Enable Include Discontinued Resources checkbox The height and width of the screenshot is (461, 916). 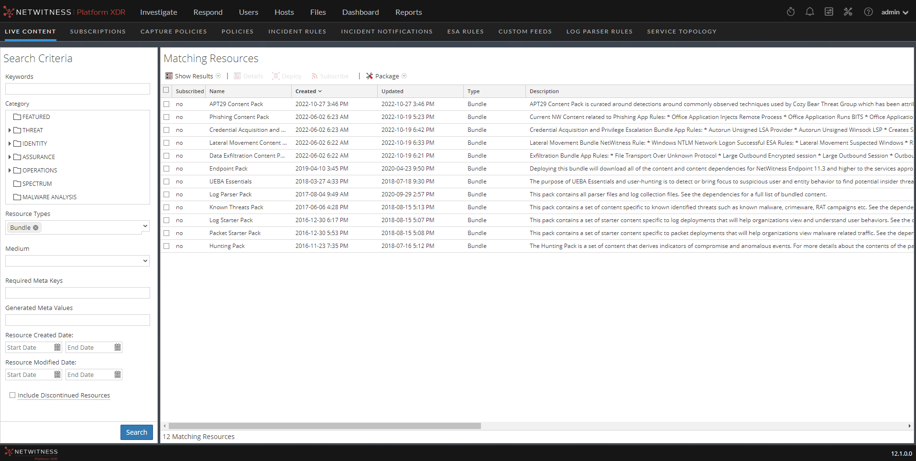[12, 395]
